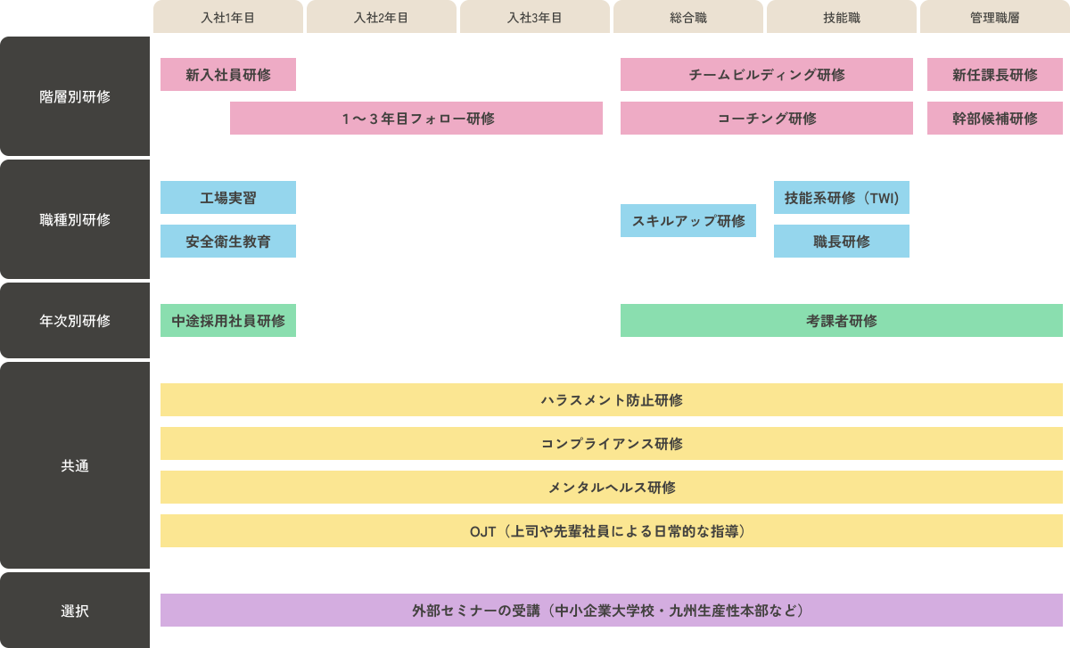
Task: Click the 幹部候補研修 block
Action: point(995,119)
